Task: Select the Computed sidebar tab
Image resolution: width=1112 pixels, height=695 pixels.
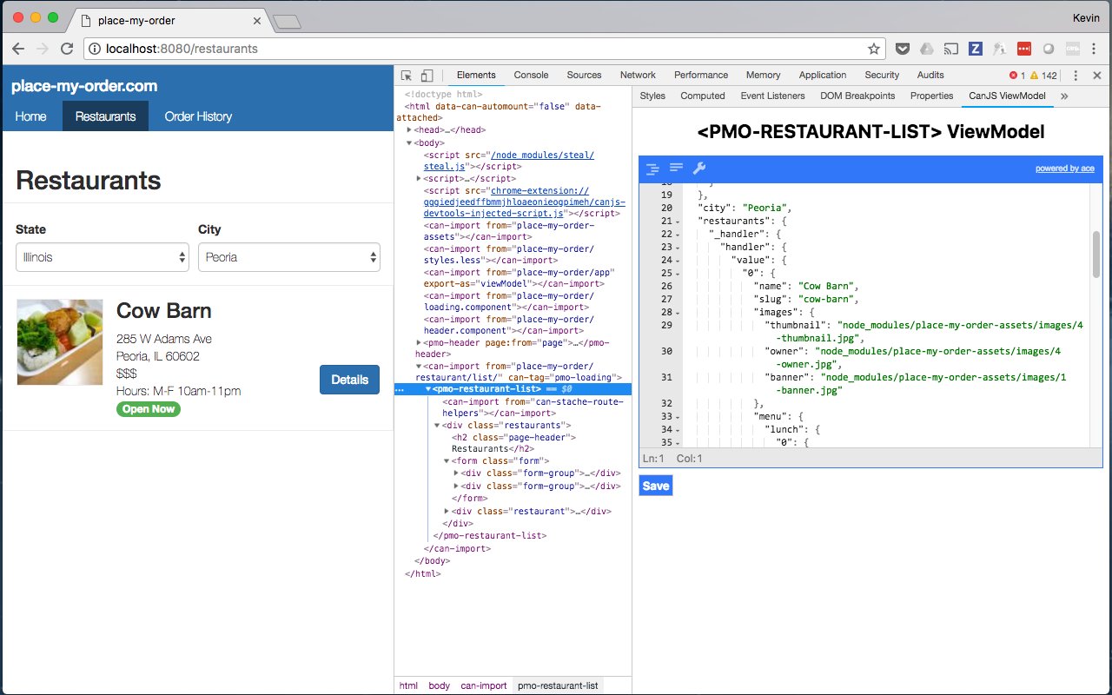Action: 703,96
